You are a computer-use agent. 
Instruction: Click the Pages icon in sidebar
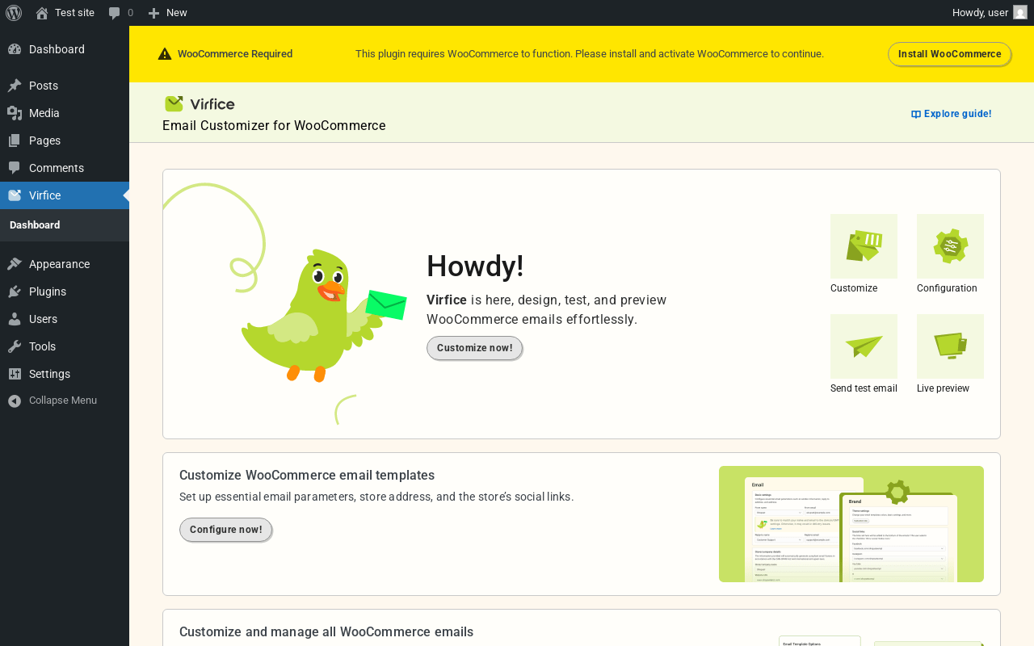pyautogui.click(x=15, y=141)
